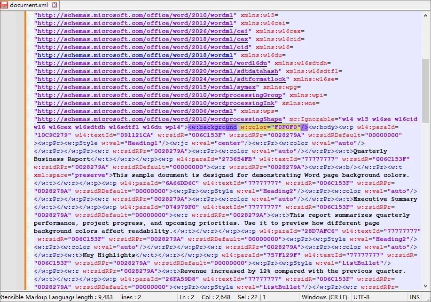Image resolution: width=431 pixels, height=302 pixels.
Task: Click the "Heading1" style value
Action: 143,143
